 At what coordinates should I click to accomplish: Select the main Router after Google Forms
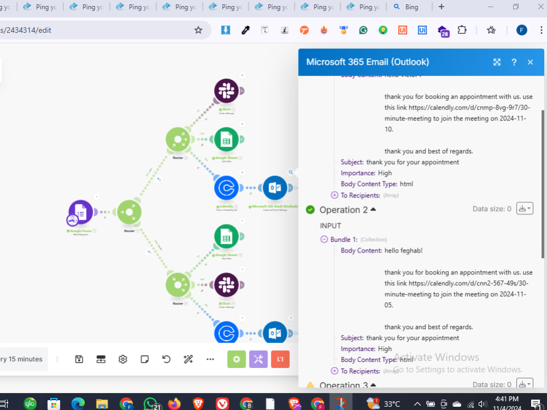(130, 212)
